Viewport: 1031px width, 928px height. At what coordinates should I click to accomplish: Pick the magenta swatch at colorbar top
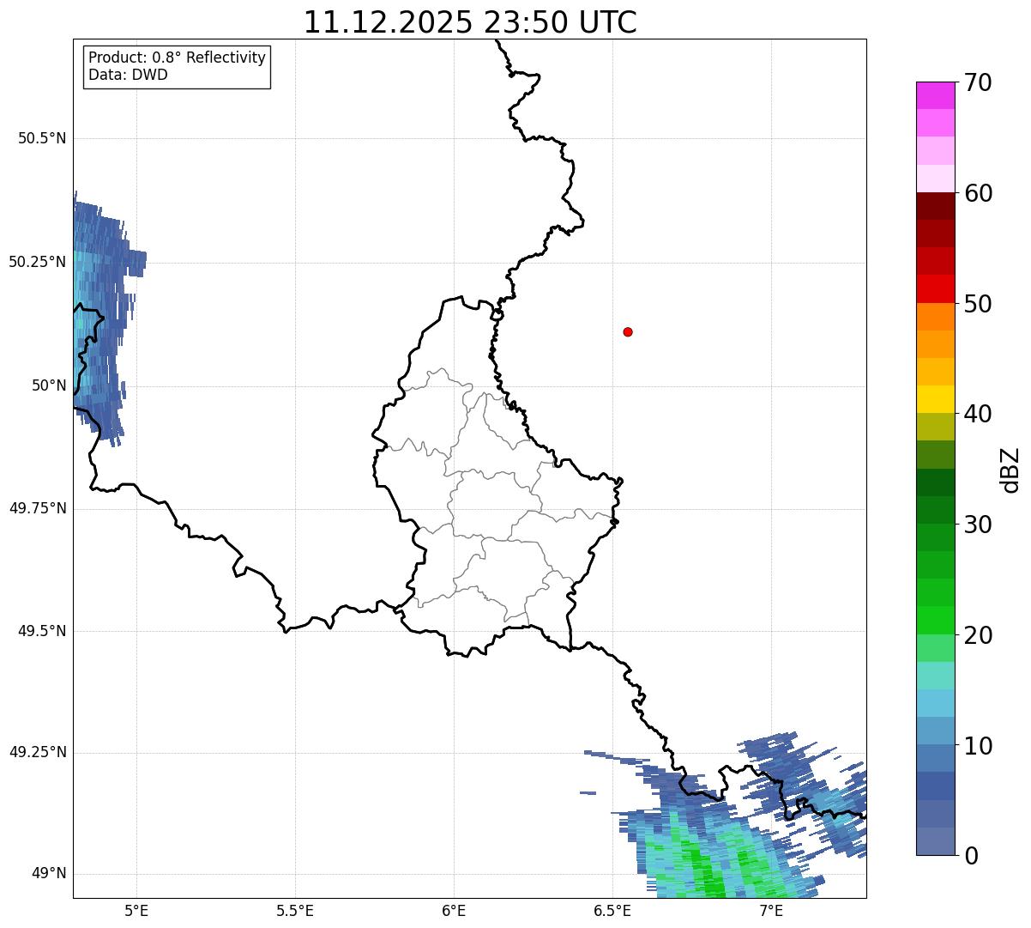[936, 95]
